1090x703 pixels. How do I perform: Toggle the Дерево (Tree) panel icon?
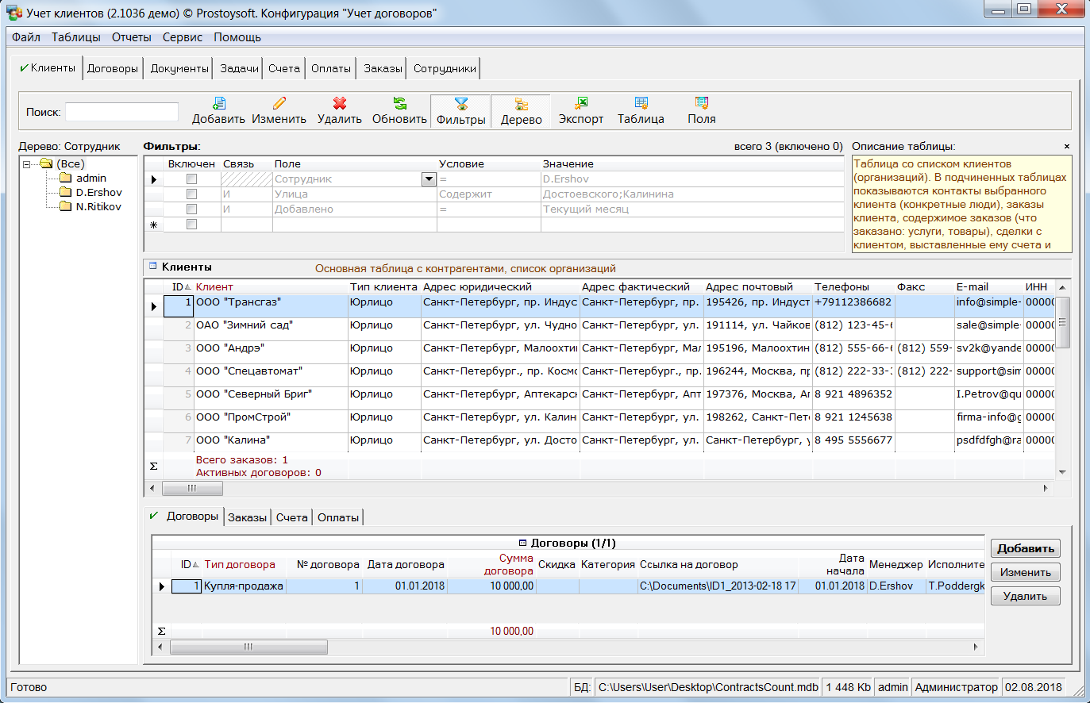pyautogui.click(x=521, y=105)
